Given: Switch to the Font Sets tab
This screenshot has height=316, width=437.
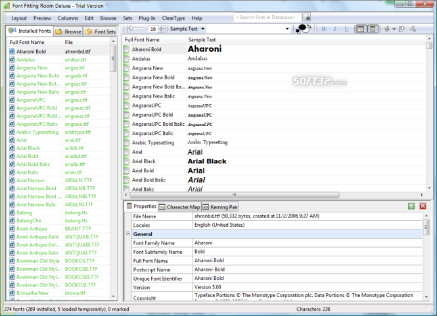Looking at the screenshot, I should (x=100, y=31).
